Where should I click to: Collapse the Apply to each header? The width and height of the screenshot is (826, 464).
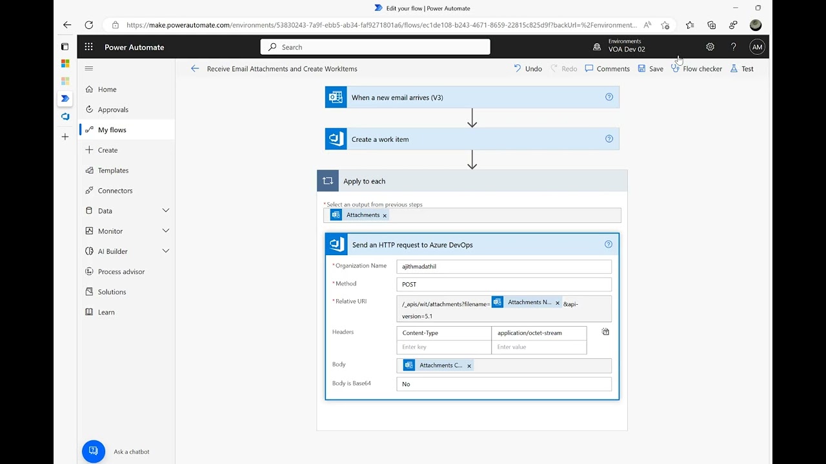click(472, 181)
